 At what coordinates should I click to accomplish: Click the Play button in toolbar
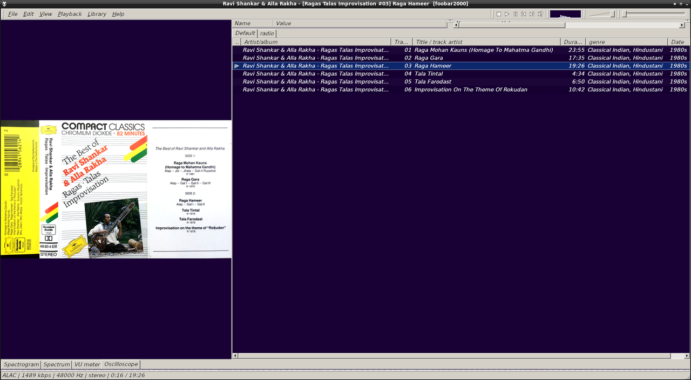(507, 14)
